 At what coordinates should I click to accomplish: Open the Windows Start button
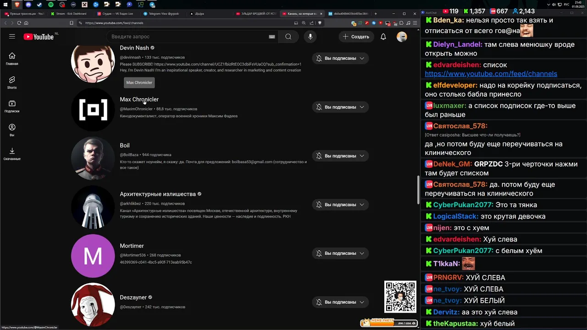(x=6, y=4)
